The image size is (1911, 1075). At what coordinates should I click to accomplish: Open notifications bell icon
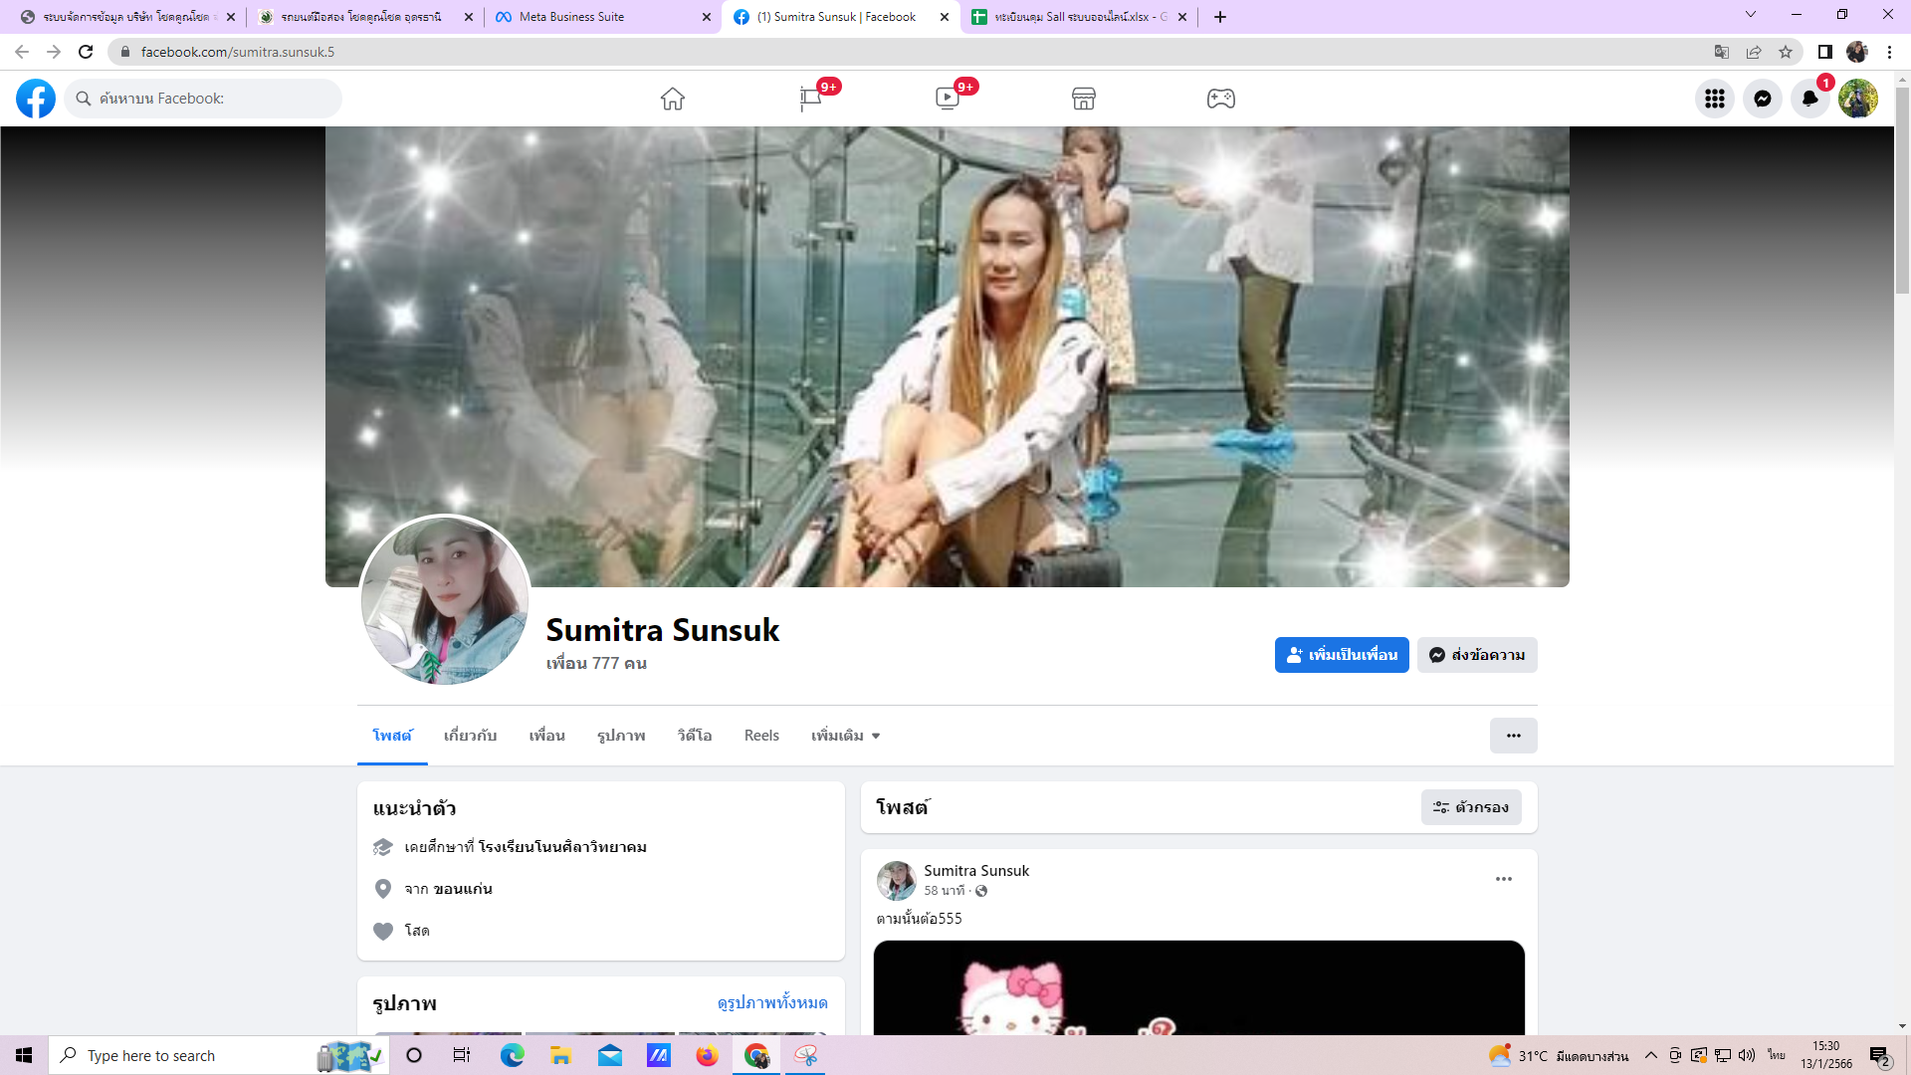click(x=1810, y=99)
